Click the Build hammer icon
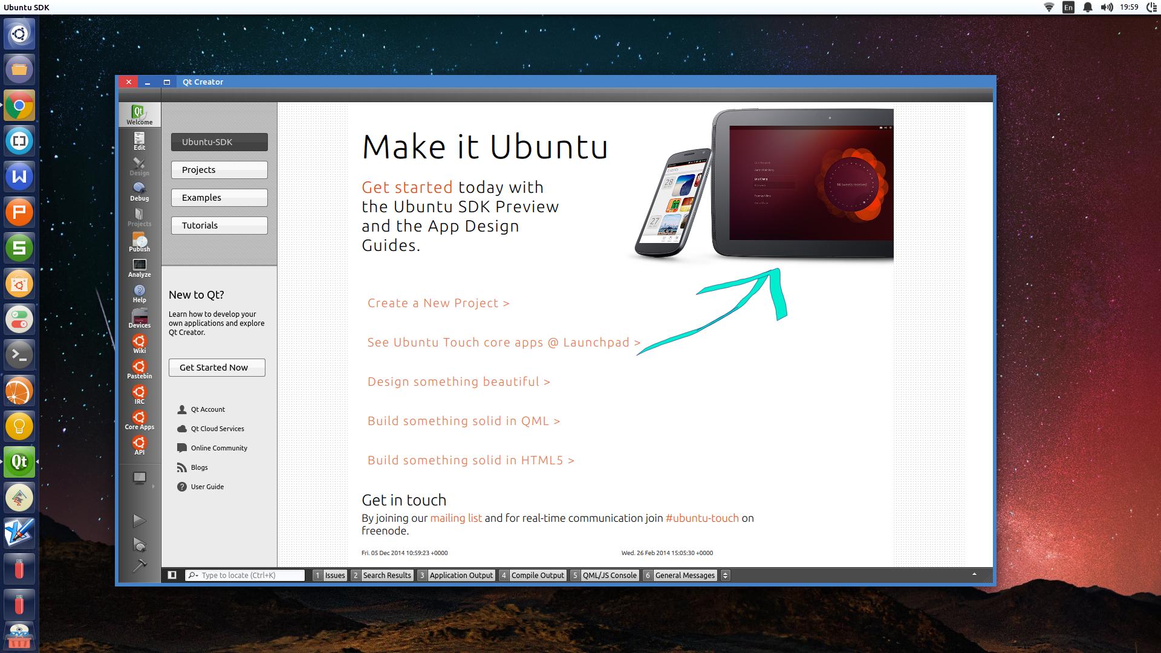The width and height of the screenshot is (1161, 653). click(x=139, y=566)
